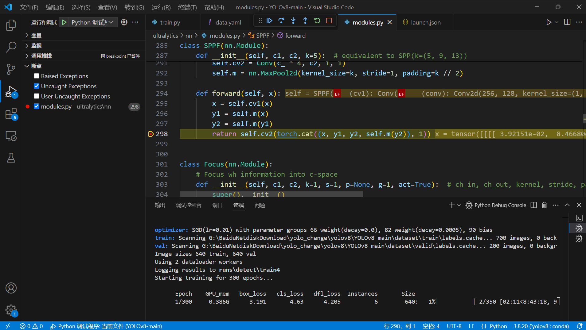The image size is (586, 330).
Task: Expand the 调用堆栈 section
Action: (84, 56)
